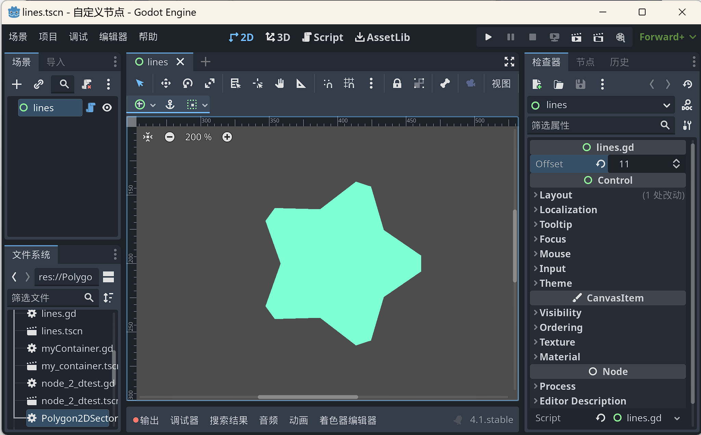Toggle visibility of lines node
This screenshot has height=435, width=701.
tap(107, 108)
